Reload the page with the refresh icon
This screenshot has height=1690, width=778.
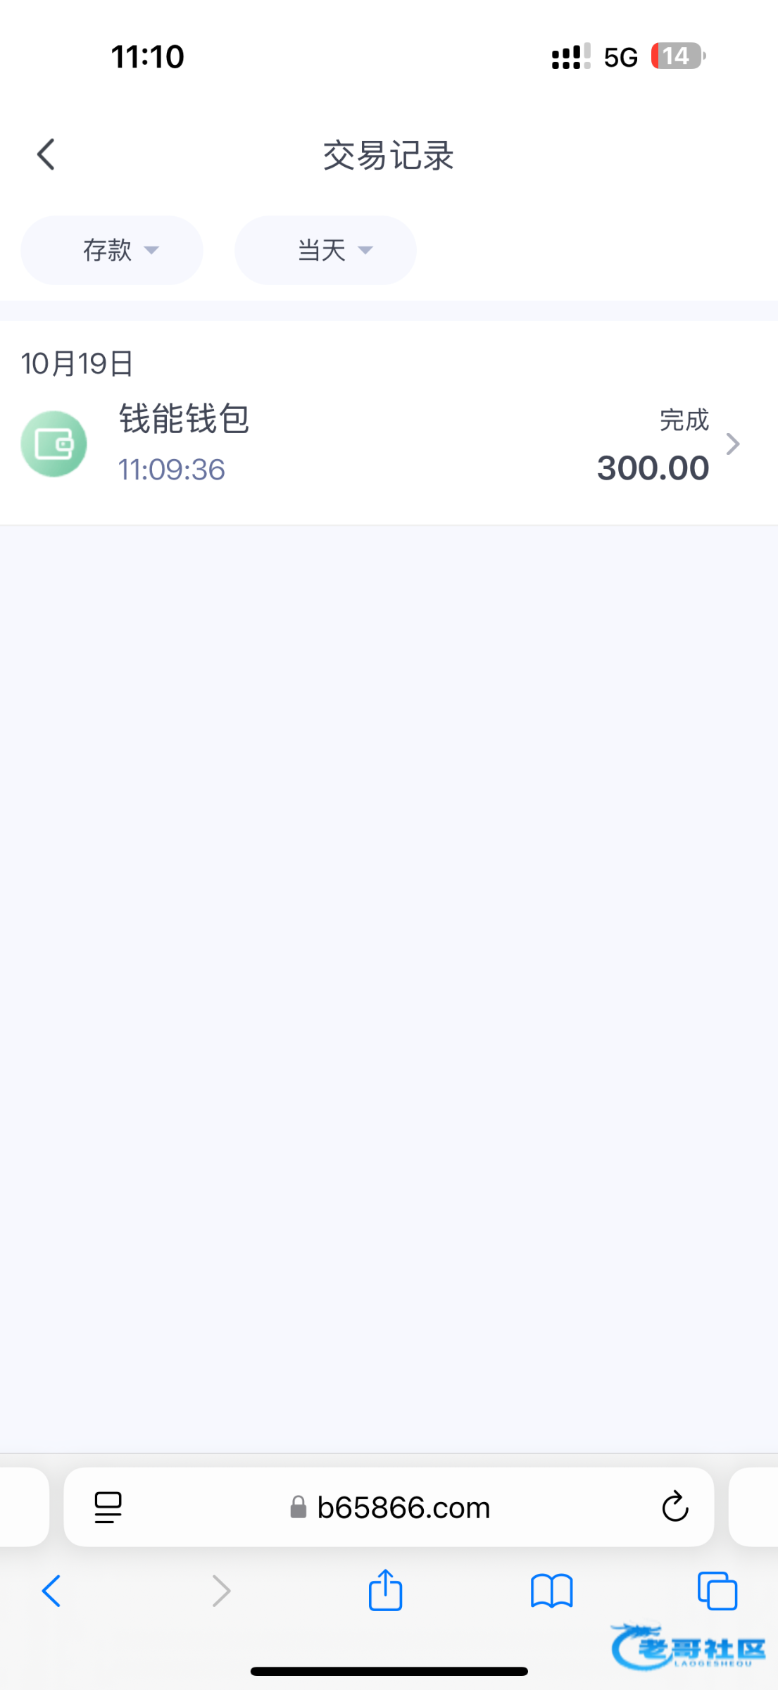(x=675, y=1508)
